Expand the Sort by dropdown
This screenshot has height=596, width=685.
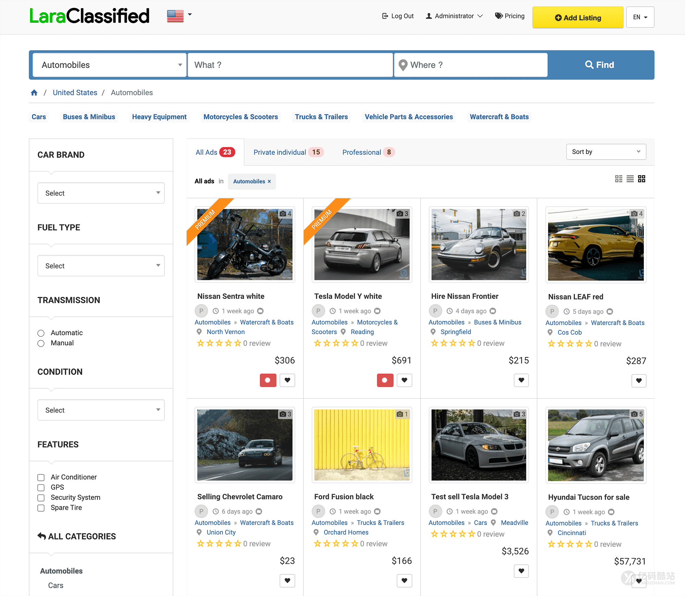(x=606, y=152)
